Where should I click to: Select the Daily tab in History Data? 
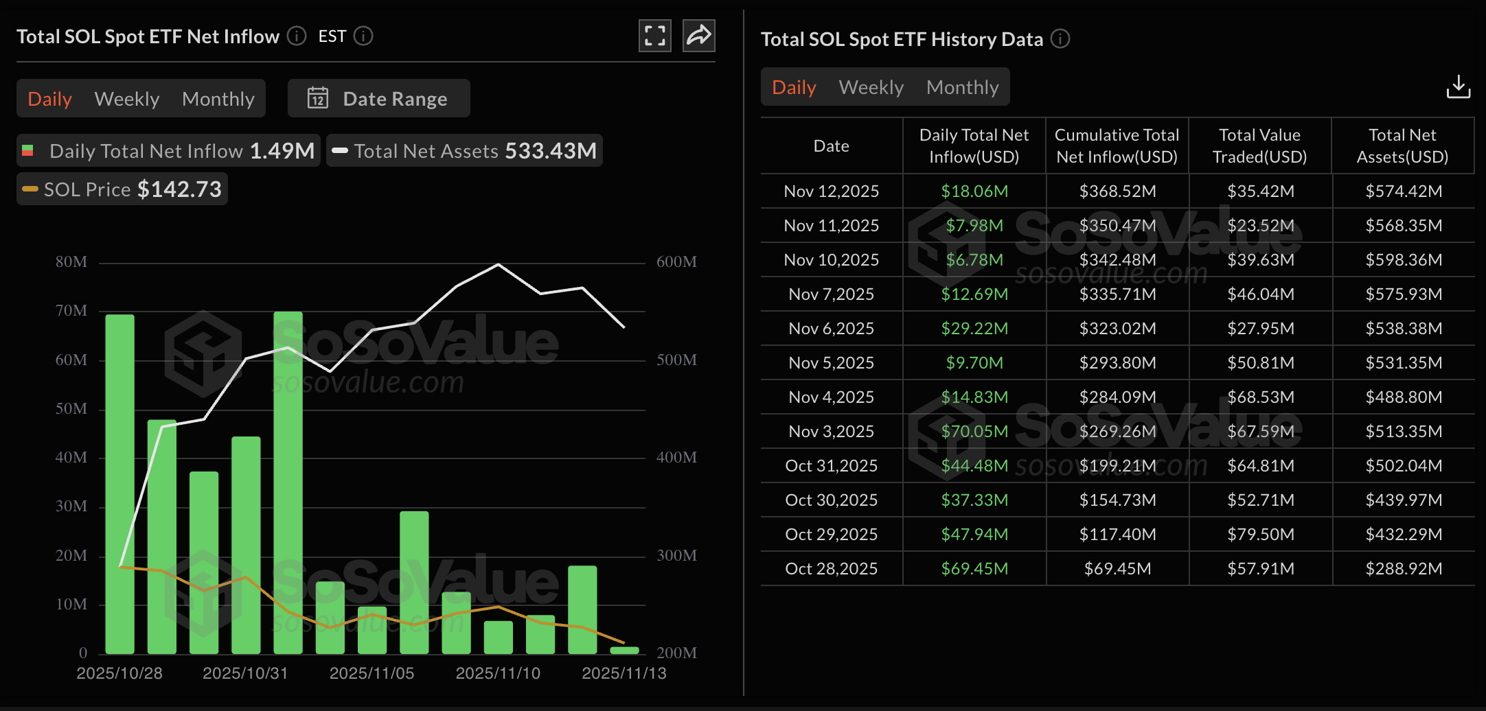[793, 86]
